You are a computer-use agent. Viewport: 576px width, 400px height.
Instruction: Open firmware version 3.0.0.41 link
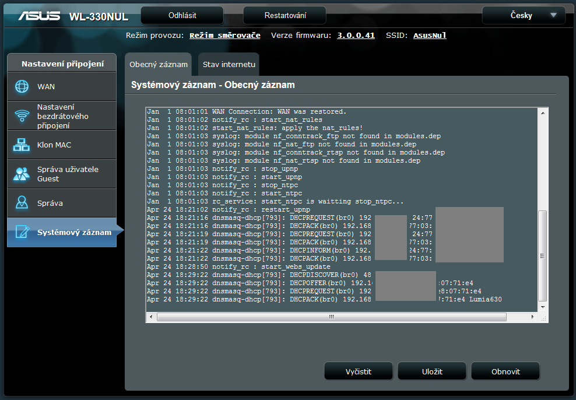(x=356, y=36)
